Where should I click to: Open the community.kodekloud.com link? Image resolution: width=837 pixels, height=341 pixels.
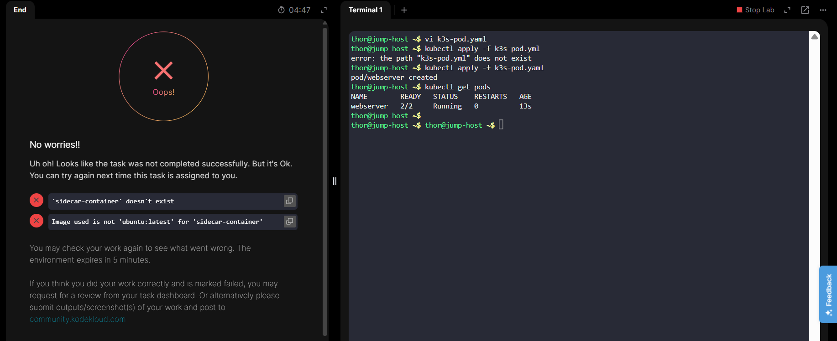click(78, 319)
